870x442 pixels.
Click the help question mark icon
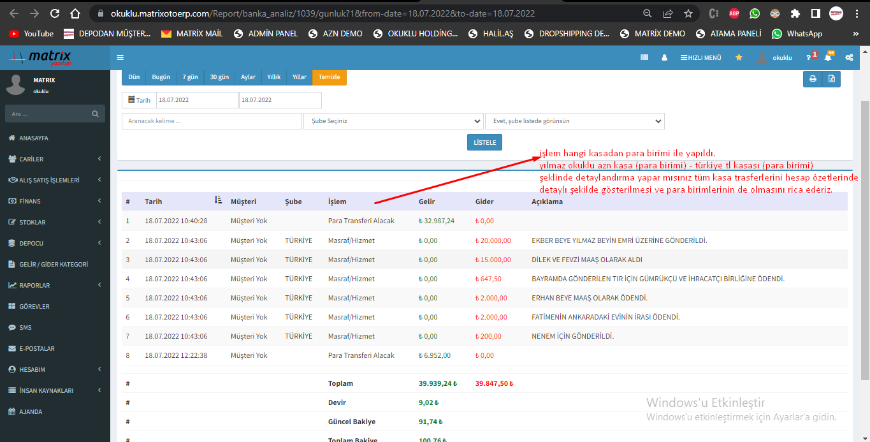click(808, 57)
